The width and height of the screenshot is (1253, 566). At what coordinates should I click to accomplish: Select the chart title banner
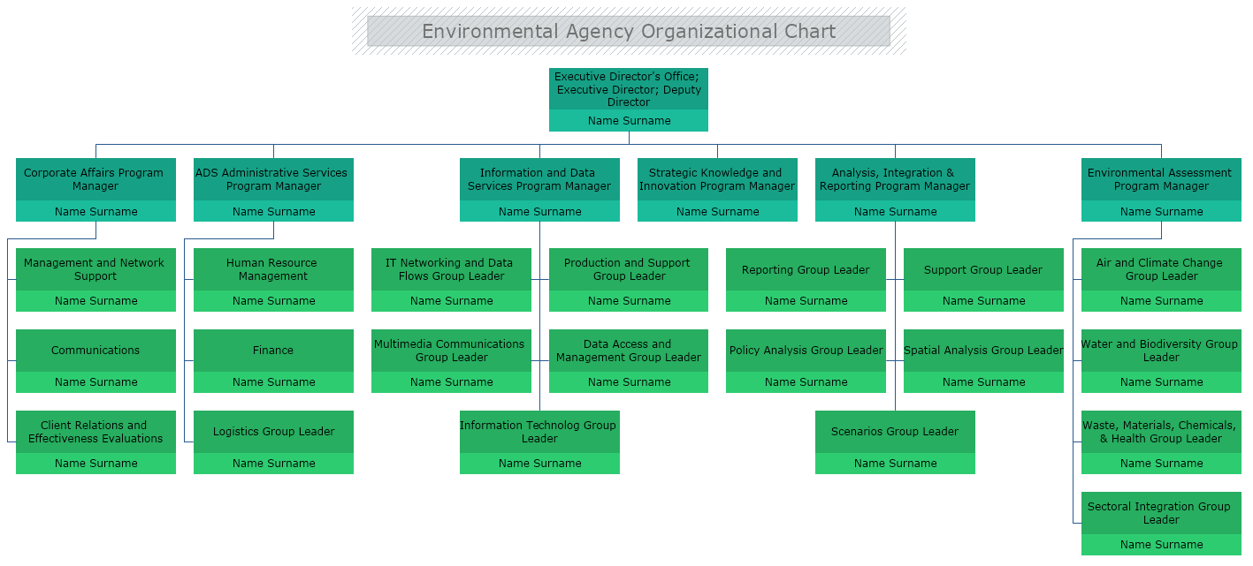pos(628,31)
